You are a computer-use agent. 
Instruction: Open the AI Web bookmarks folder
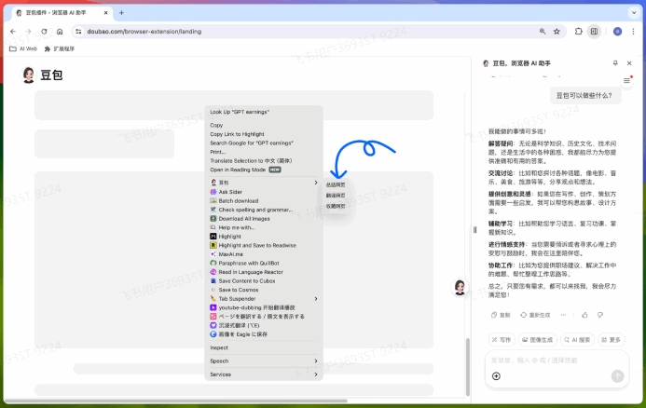tap(23, 48)
